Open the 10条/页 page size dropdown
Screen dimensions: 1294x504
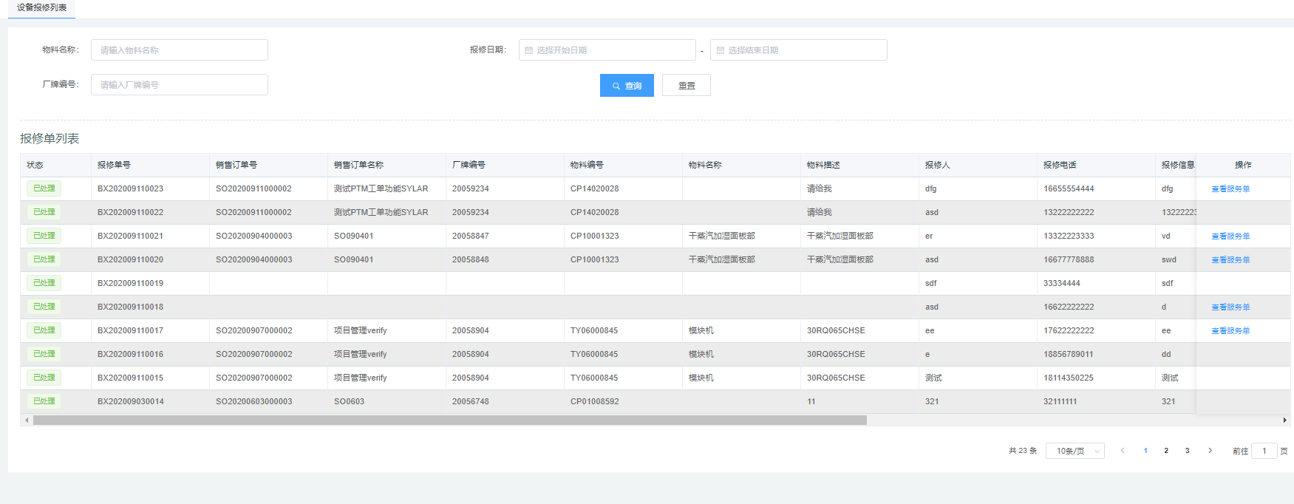[x=1075, y=451]
